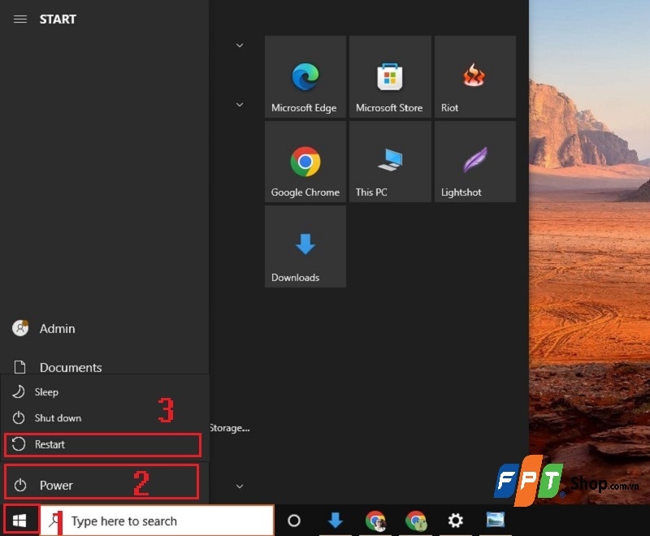Open the Downloads tile
650x536 pixels.
point(305,247)
